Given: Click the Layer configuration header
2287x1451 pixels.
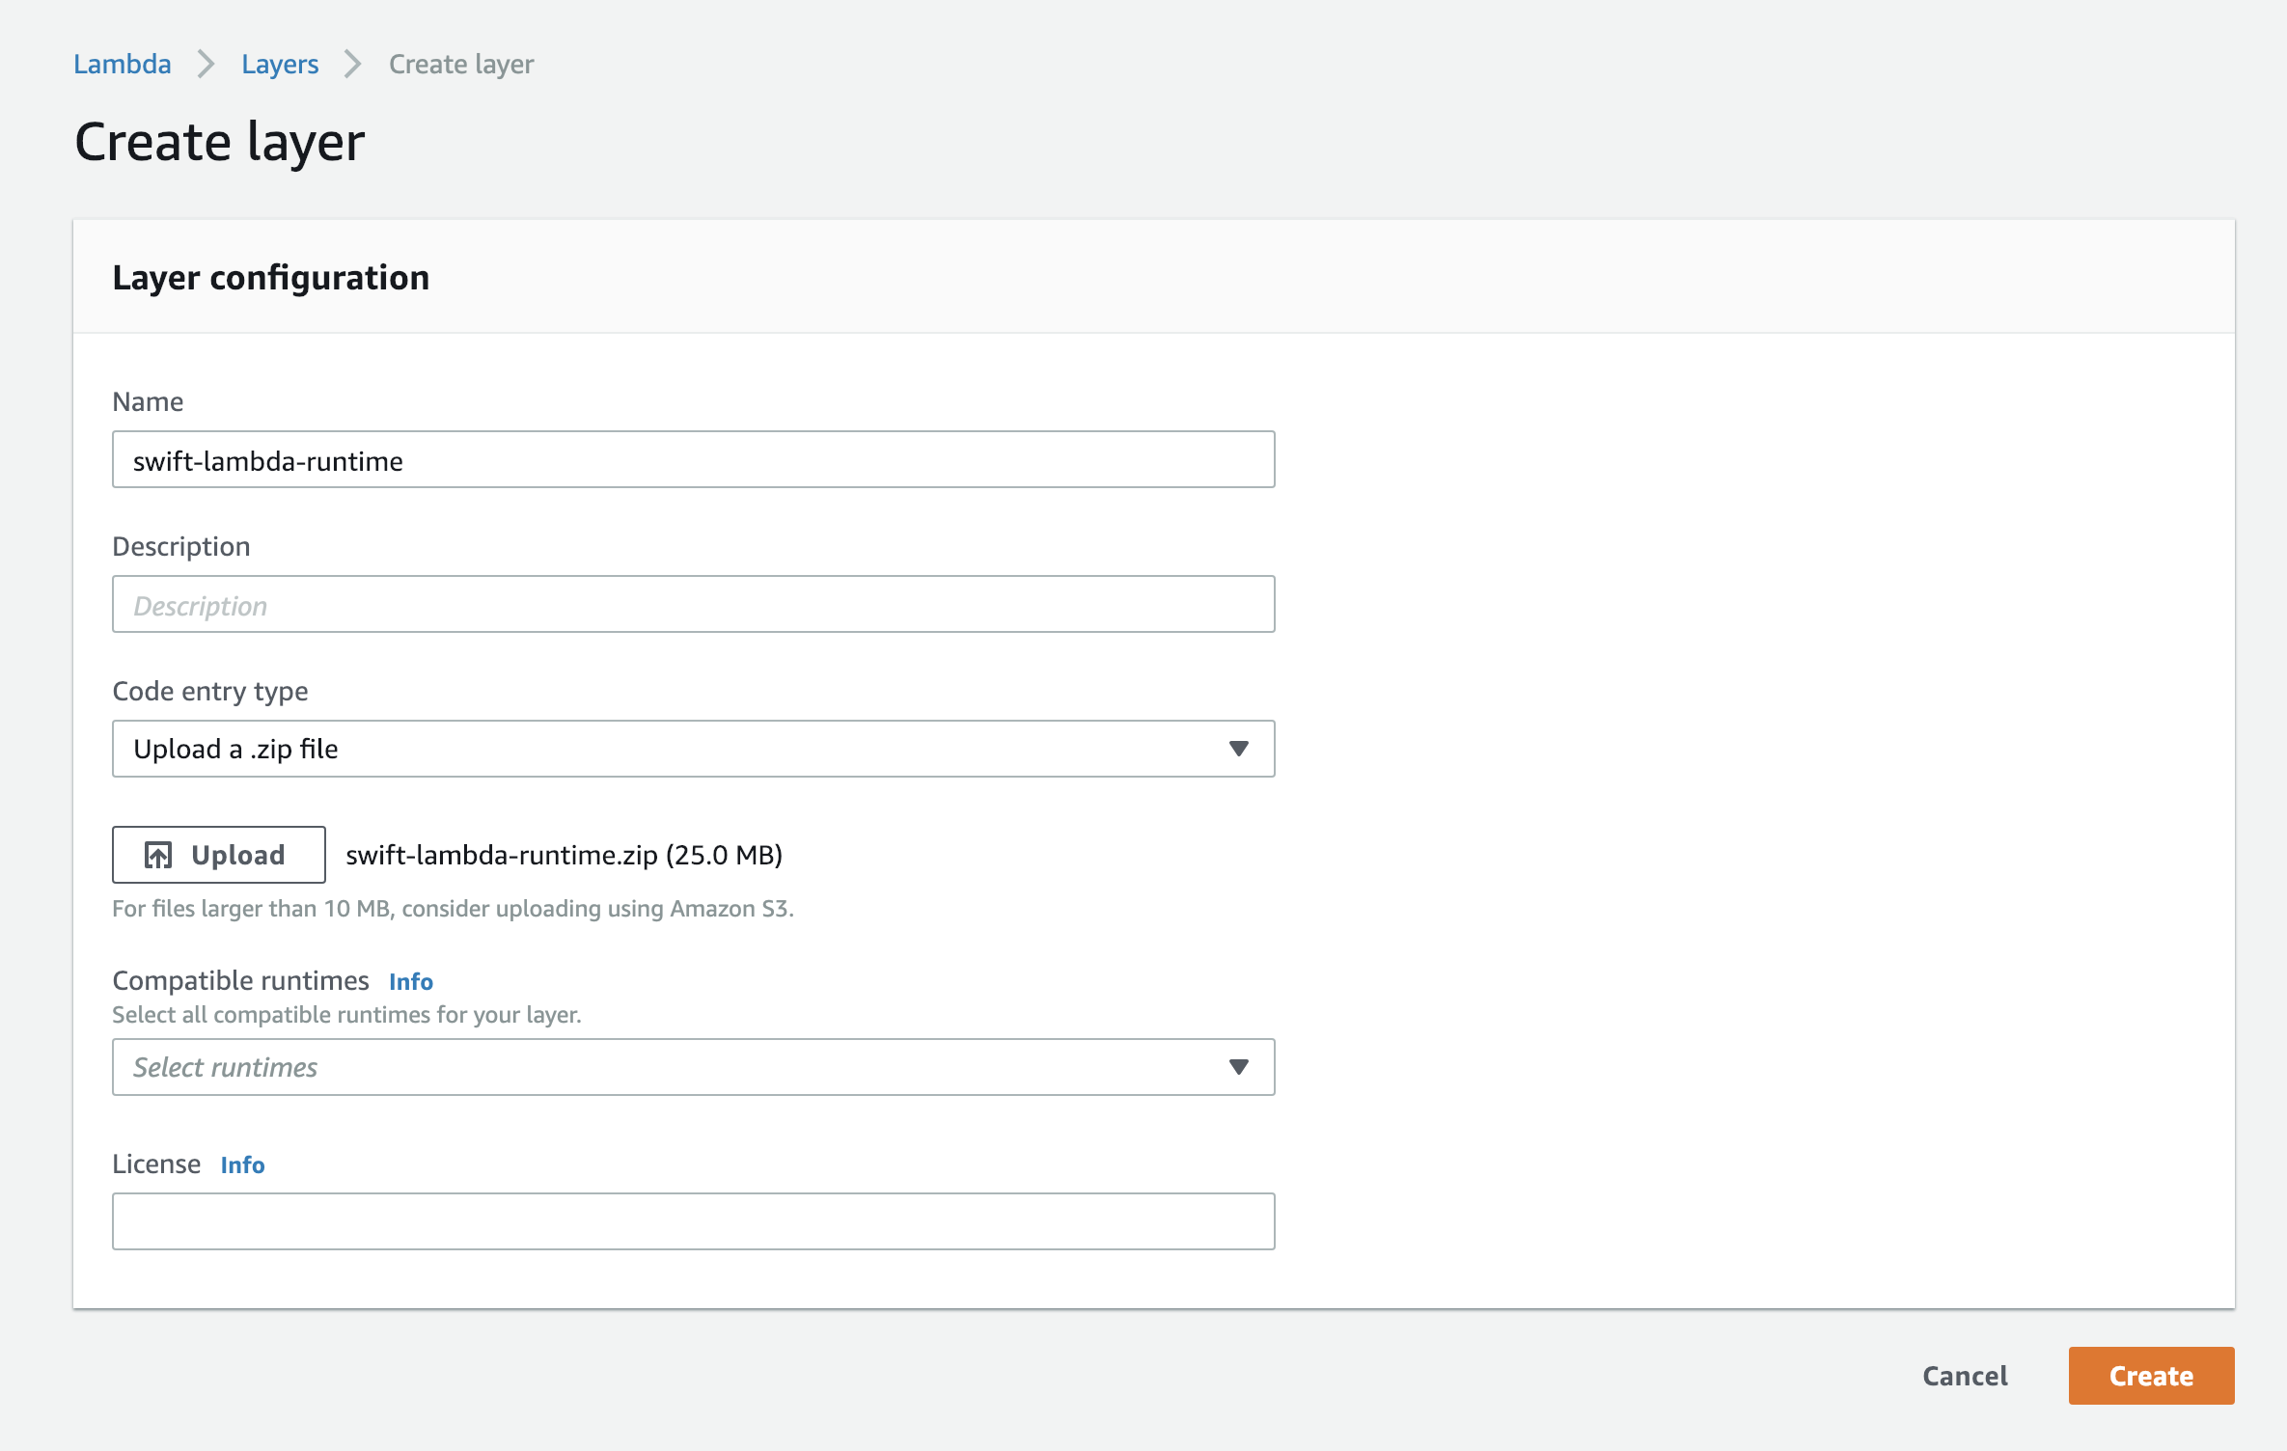Looking at the screenshot, I should point(271,278).
